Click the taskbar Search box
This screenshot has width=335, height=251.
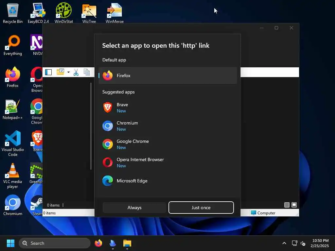(55, 243)
